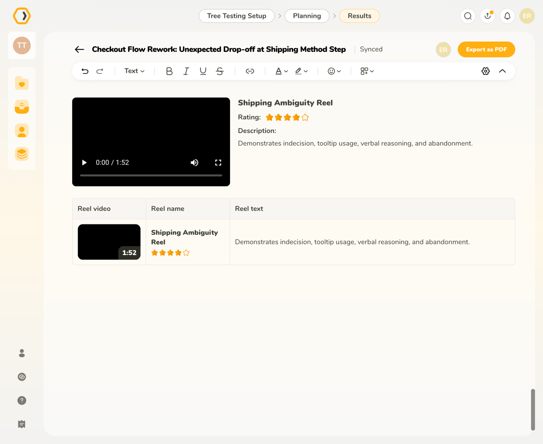The image size is (543, 444).
Task: Go back using the left arrow
Action: 79,49
